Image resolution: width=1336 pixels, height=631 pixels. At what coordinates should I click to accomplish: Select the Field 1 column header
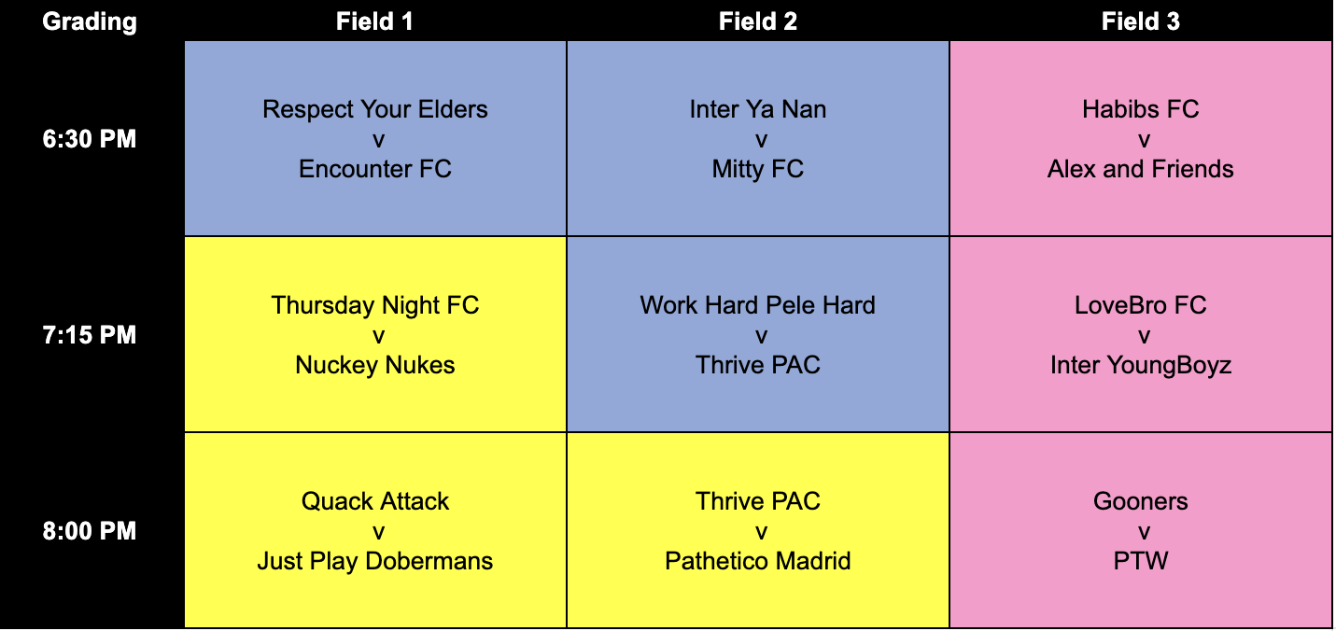coord(374,21)
